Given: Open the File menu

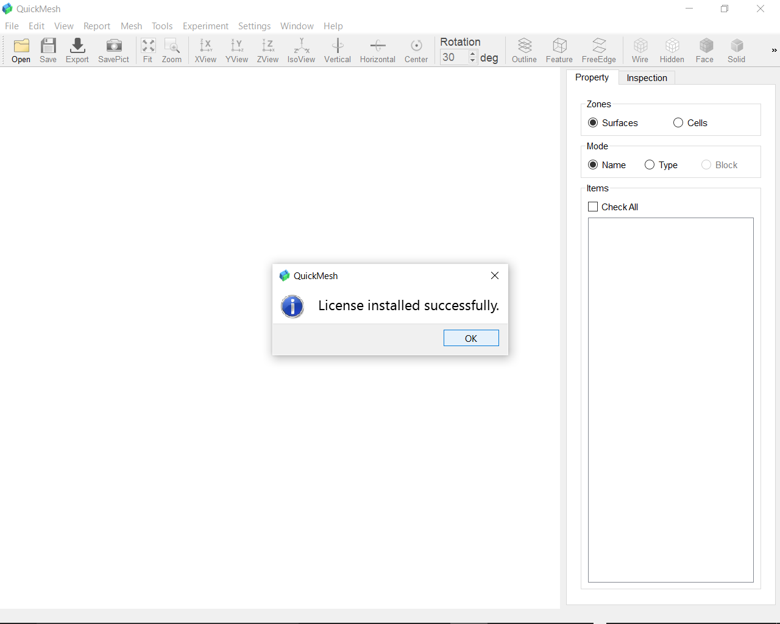Looking at the screenshot, I should click(x=12, y=26).
